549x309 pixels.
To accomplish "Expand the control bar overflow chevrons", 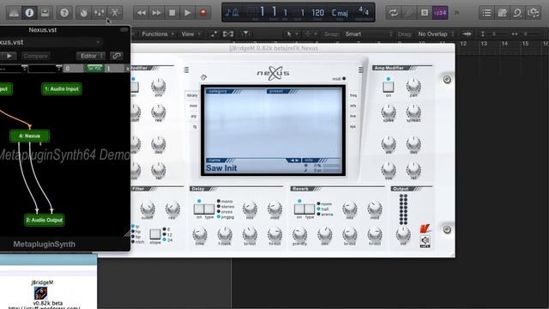I will pos(456,13).
